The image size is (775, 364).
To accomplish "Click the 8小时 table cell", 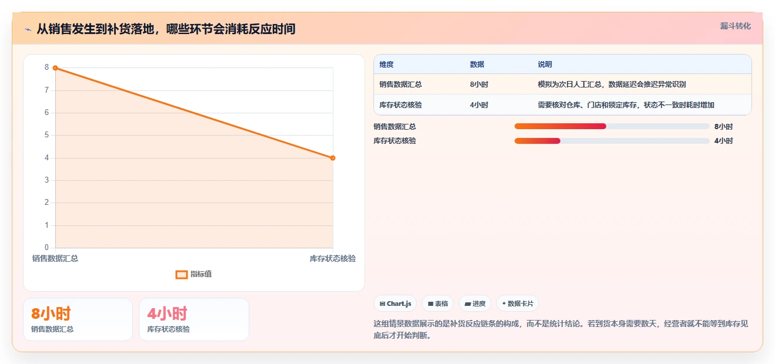I will 479,85.
